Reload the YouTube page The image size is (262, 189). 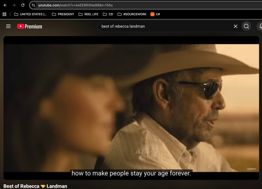23,5
